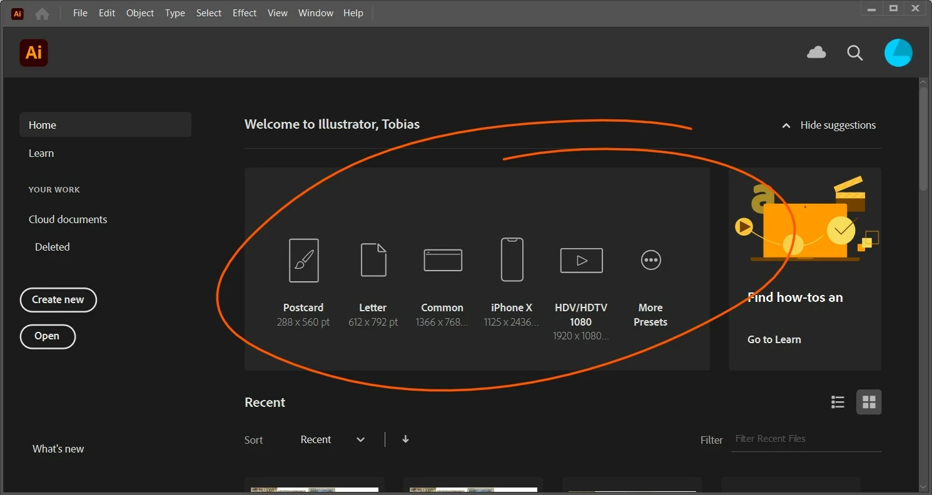
Task: Open the Window menu
Action: pyautogui.click(x=316, y=13)
